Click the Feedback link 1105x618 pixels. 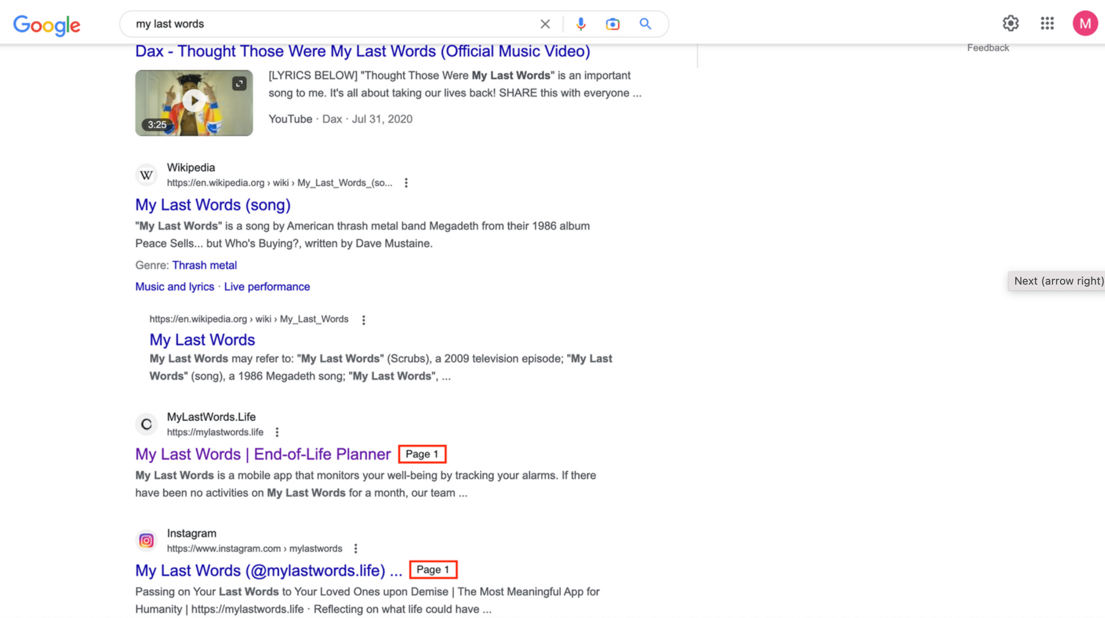coord(988,48)
